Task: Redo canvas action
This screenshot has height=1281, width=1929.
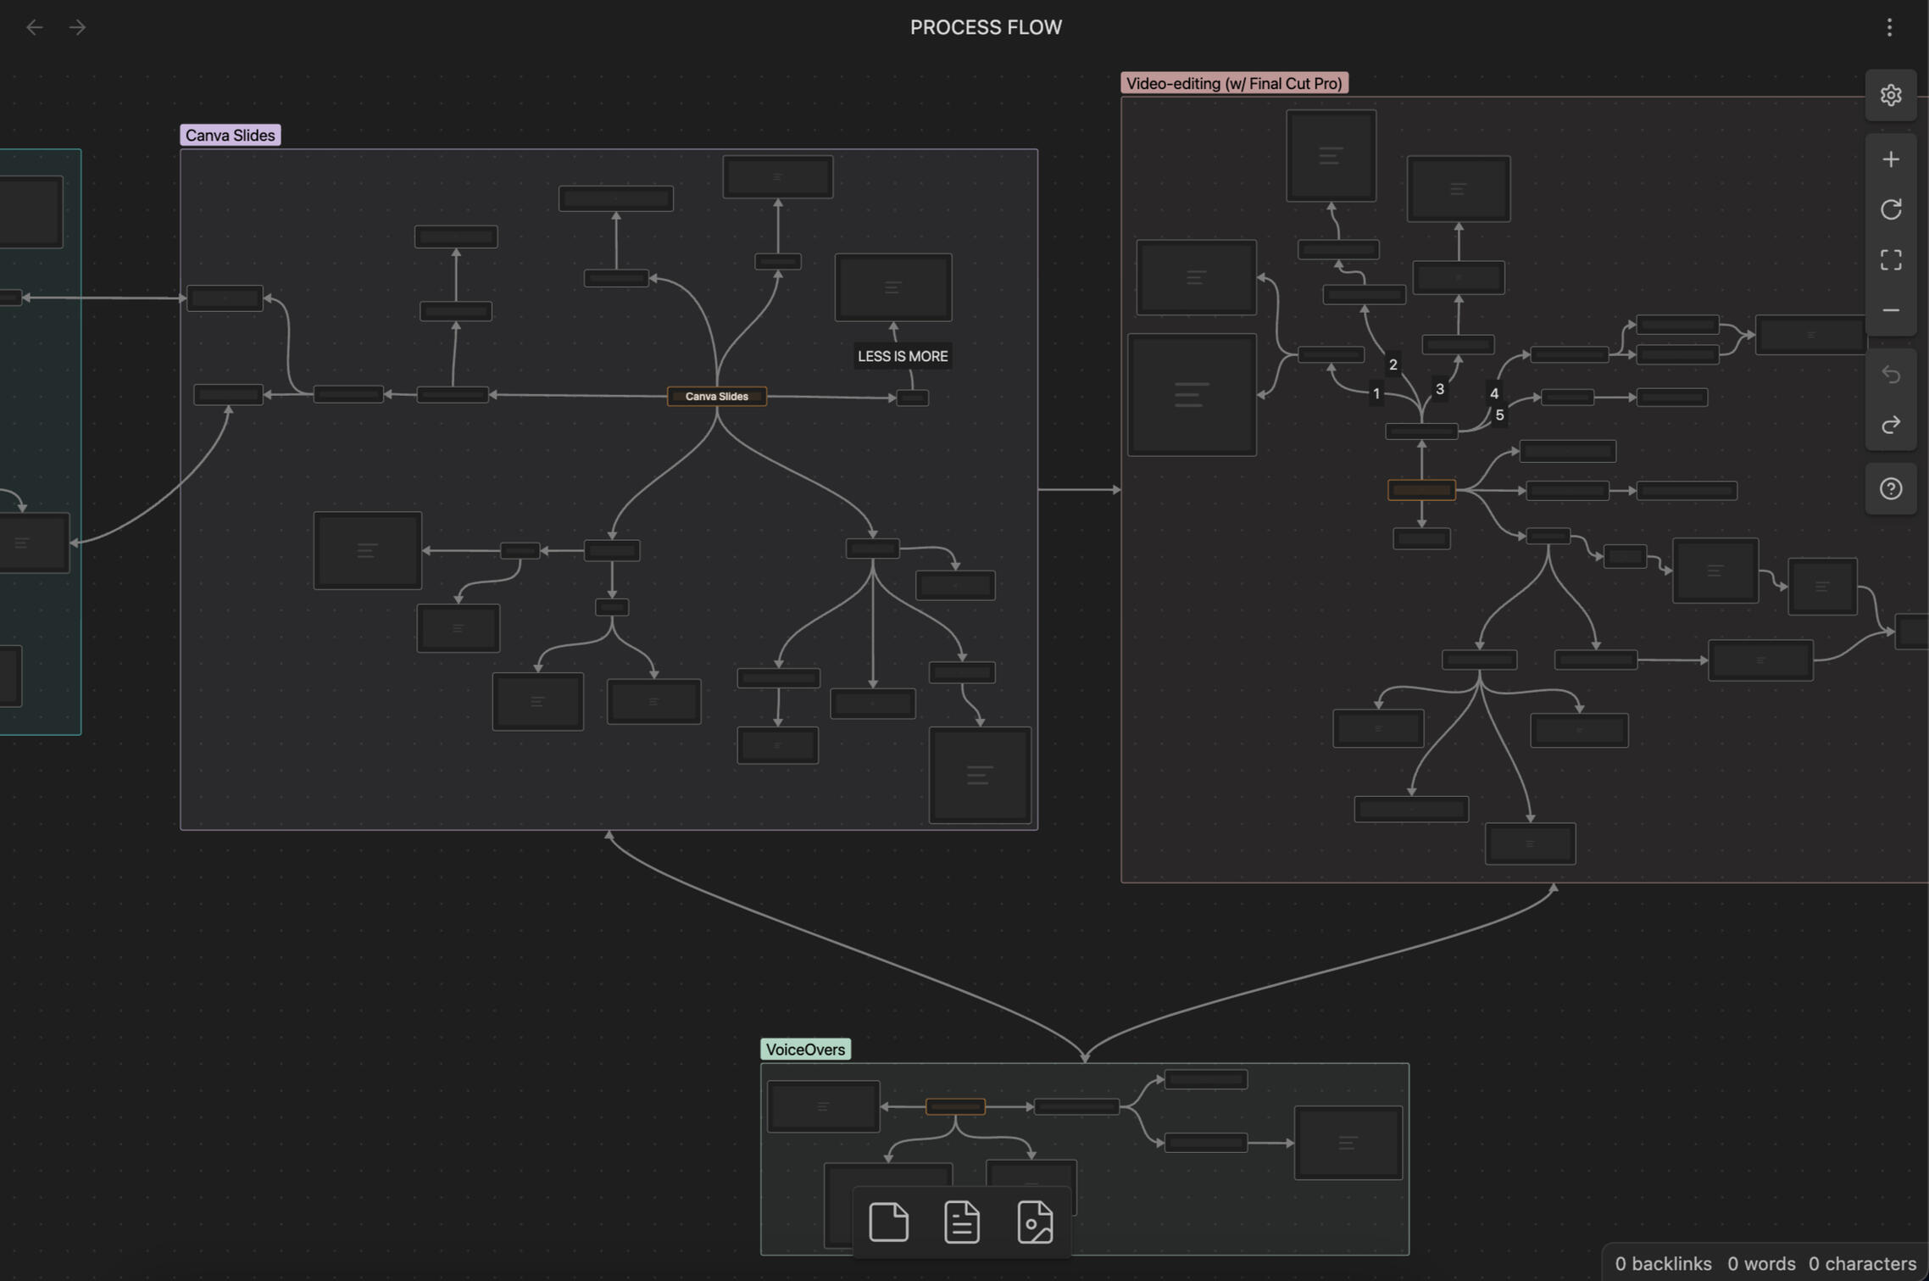Action: tap(1890, 424)
